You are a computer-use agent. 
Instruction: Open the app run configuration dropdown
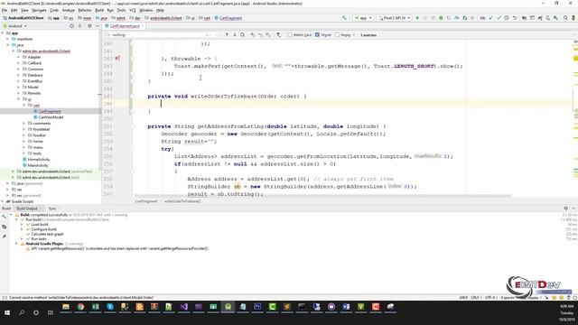pyautogui.click(x=363, y=18)
